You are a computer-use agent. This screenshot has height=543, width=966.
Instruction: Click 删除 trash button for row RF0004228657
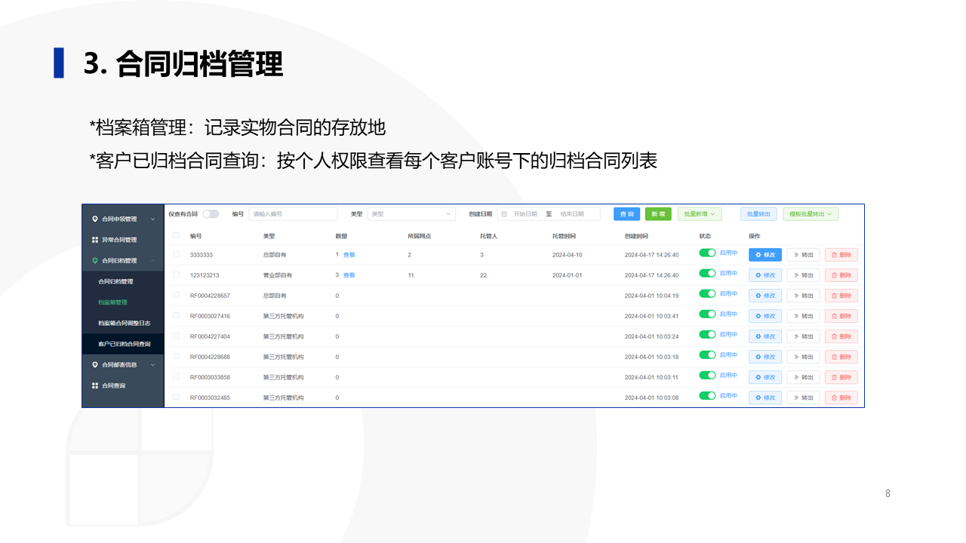(x=841, y=296)
